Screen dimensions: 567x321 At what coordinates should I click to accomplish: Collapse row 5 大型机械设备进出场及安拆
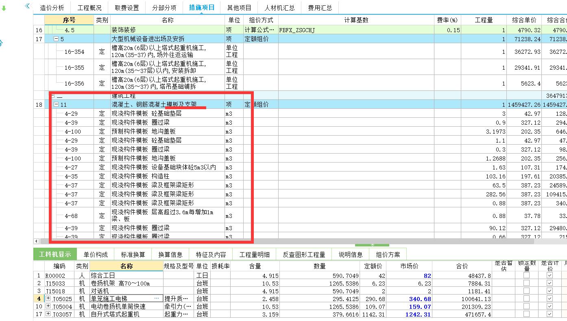(56, 39)
